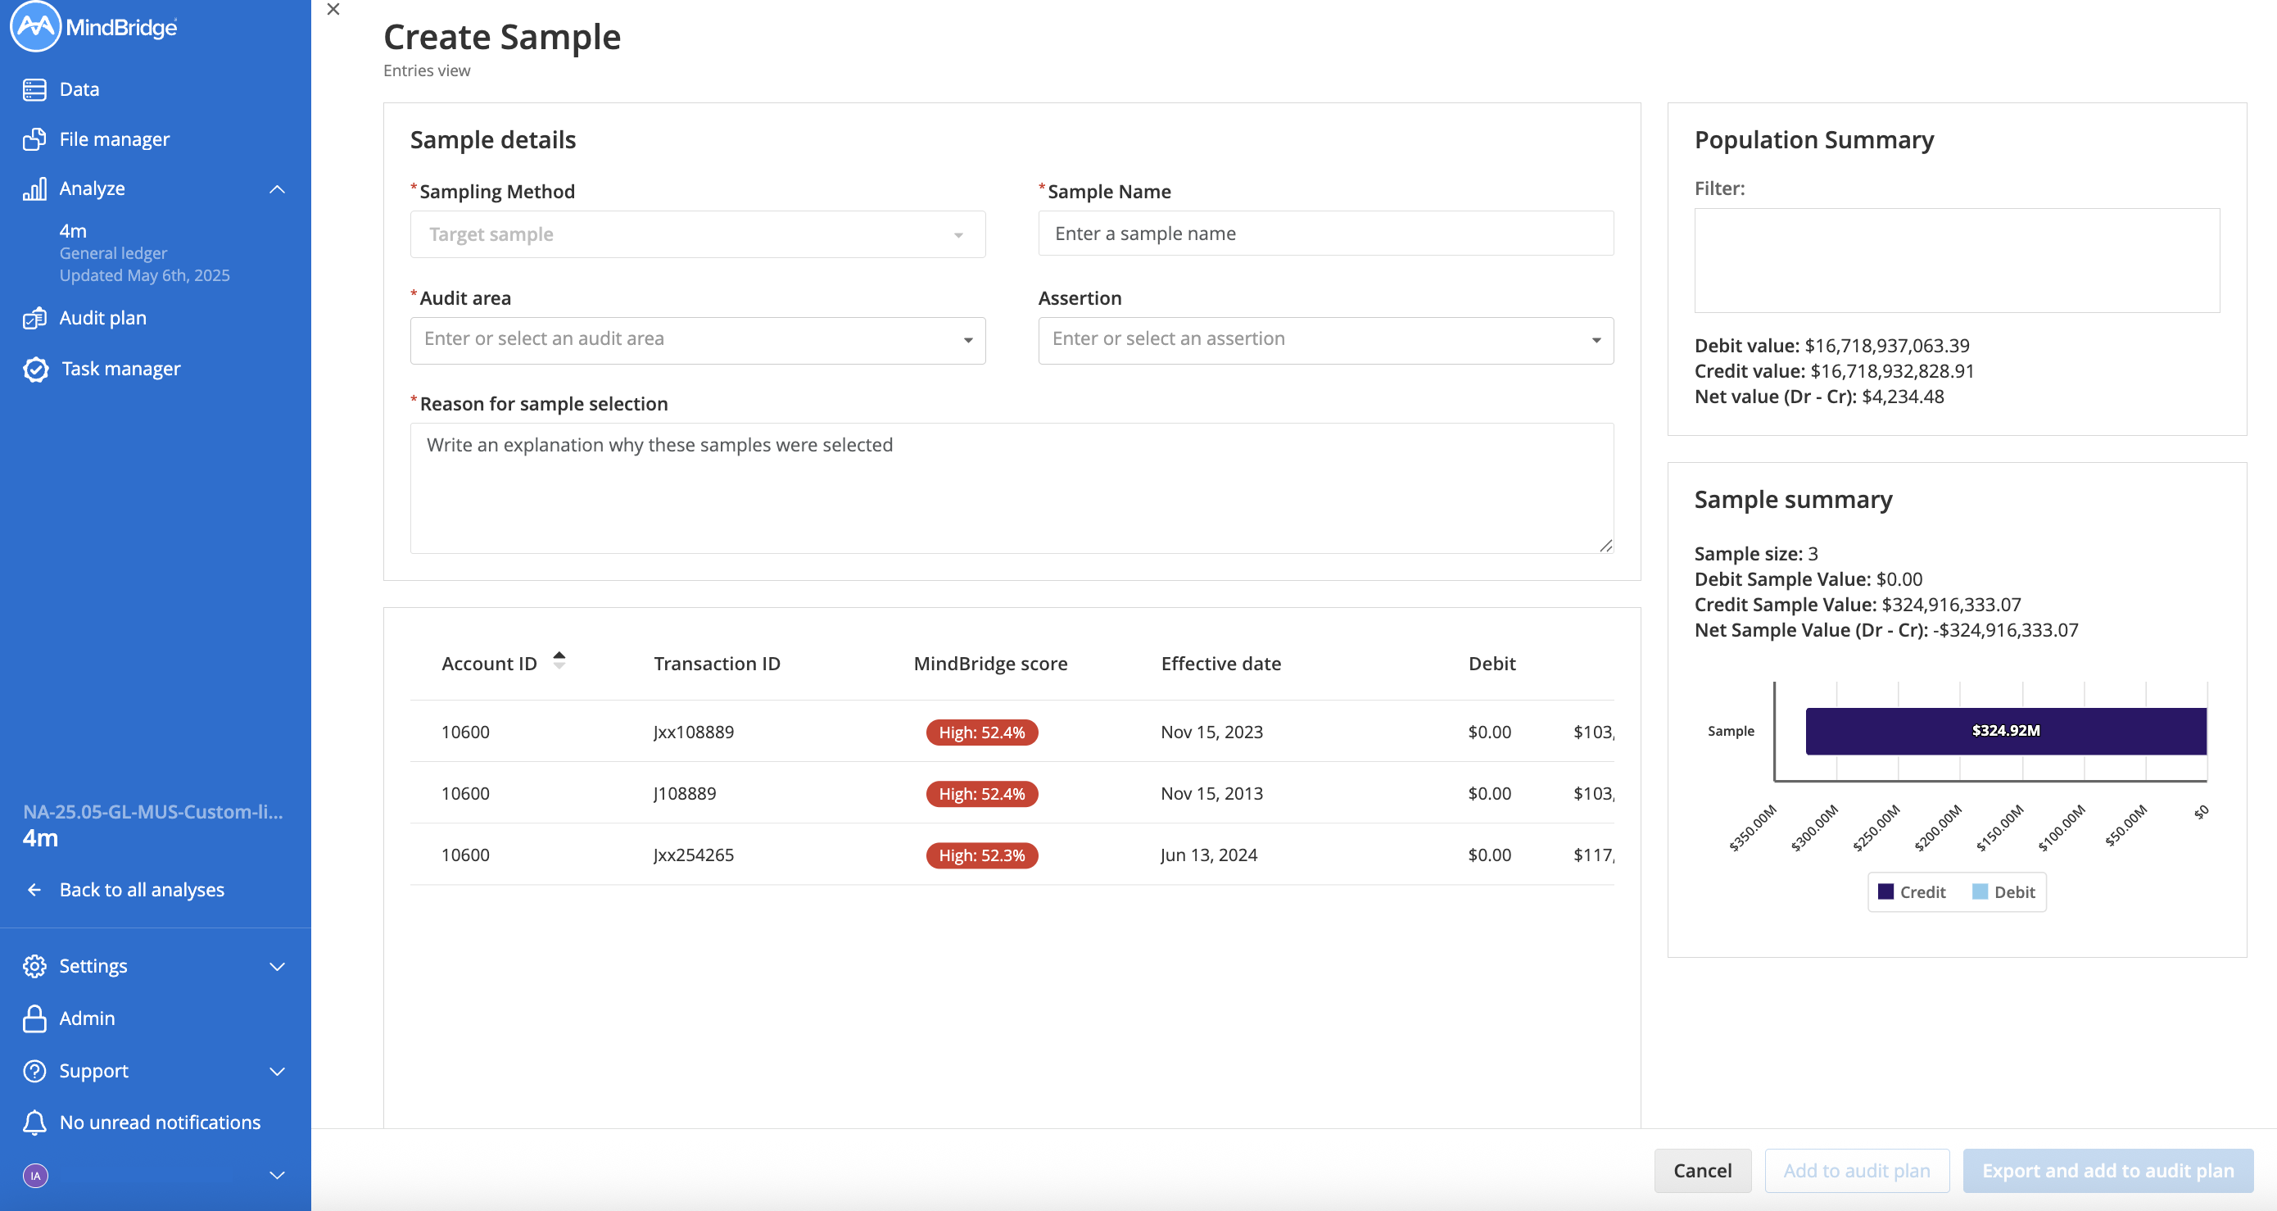Open the Settings gear icon
This screenshot has width=2277, height=1211.
click(34, 965)
